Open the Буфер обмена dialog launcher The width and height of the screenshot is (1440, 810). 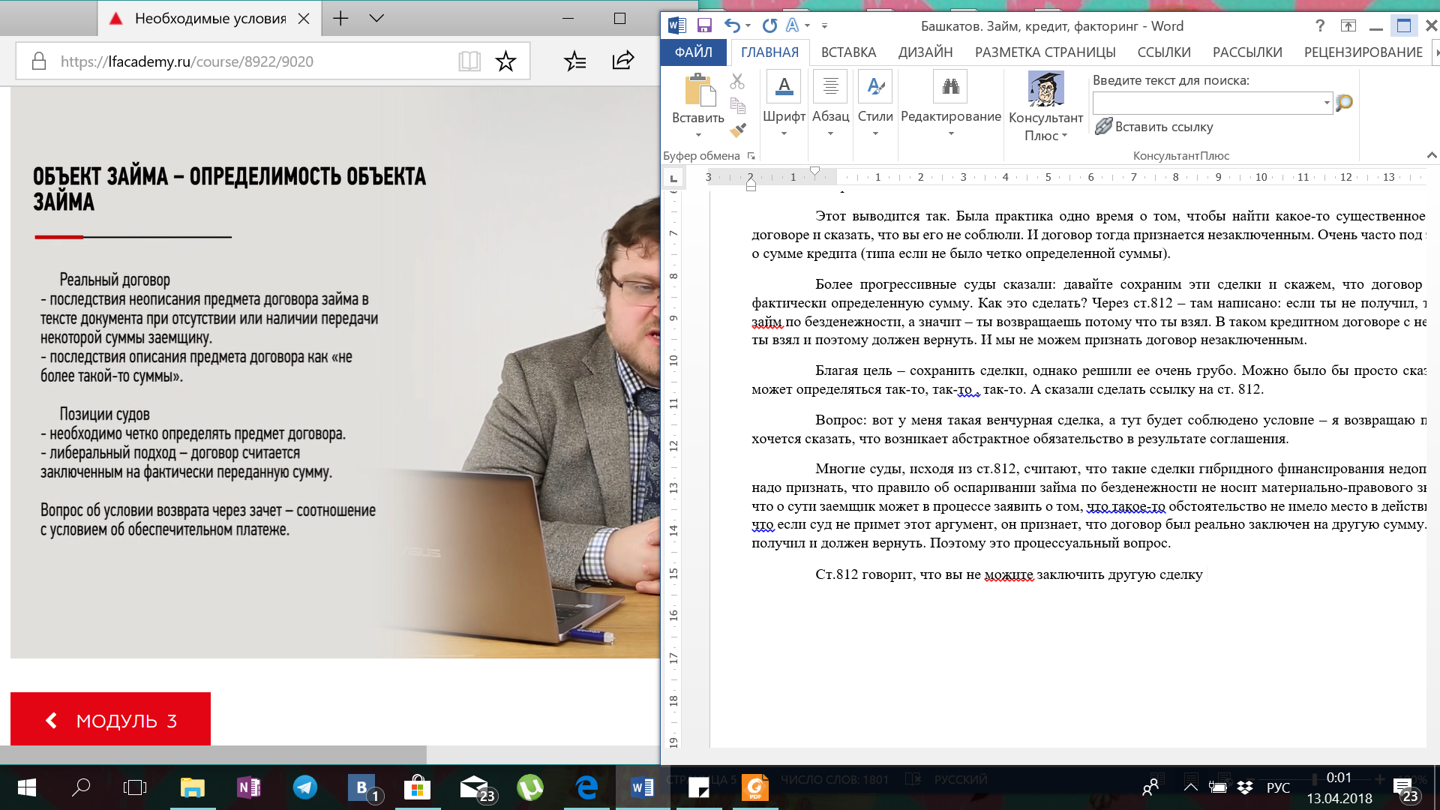pos(751,156)
